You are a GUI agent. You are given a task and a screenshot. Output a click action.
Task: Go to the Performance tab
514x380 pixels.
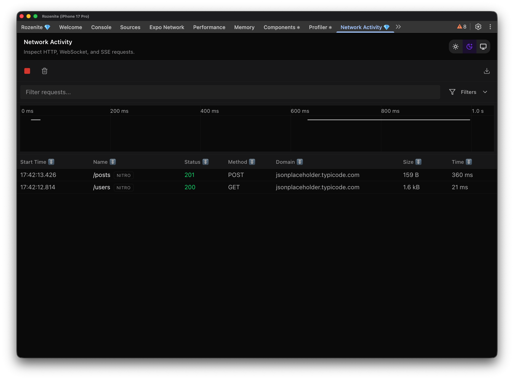pyautogui.click(x=209, y=27)
